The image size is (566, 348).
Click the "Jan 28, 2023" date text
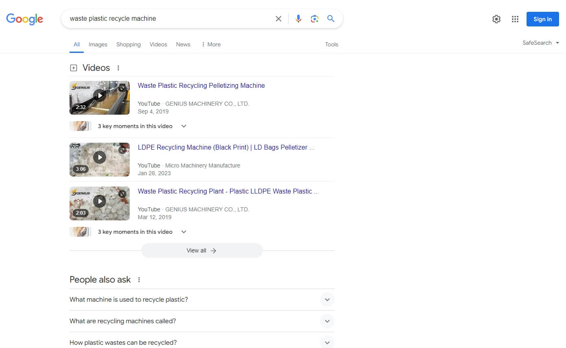(155, 173)
